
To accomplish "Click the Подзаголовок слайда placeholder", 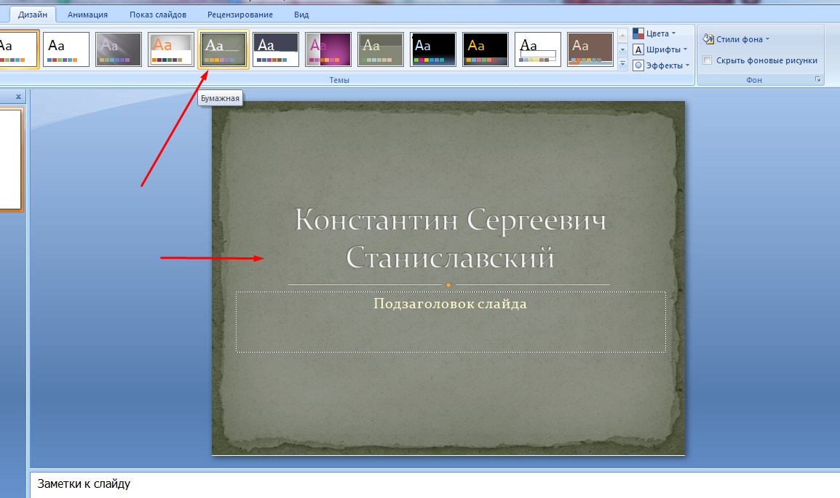I will coord(450,321).
